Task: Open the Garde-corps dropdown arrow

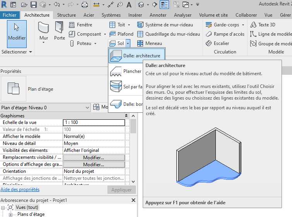Action: pyautogui.click(x=243, y=25)
